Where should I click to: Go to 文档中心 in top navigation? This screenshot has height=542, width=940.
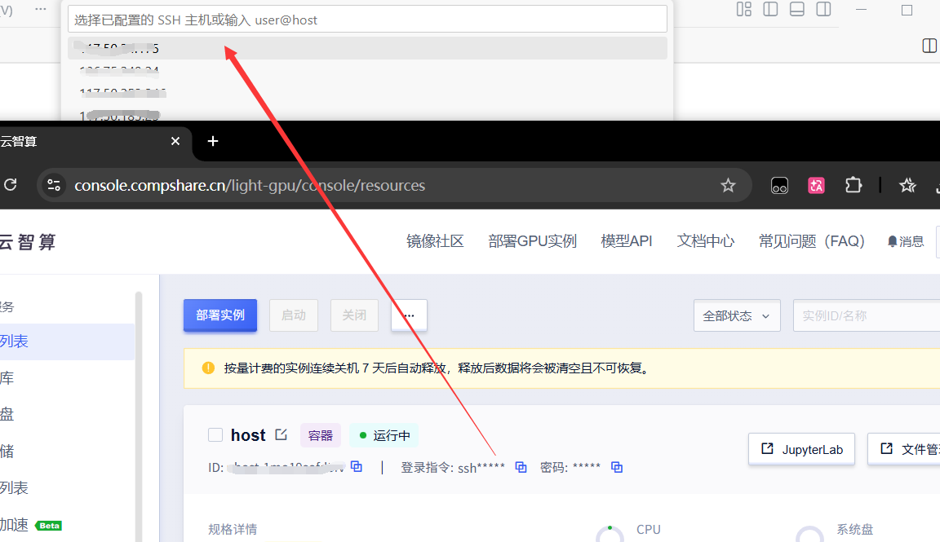(706, 241)
